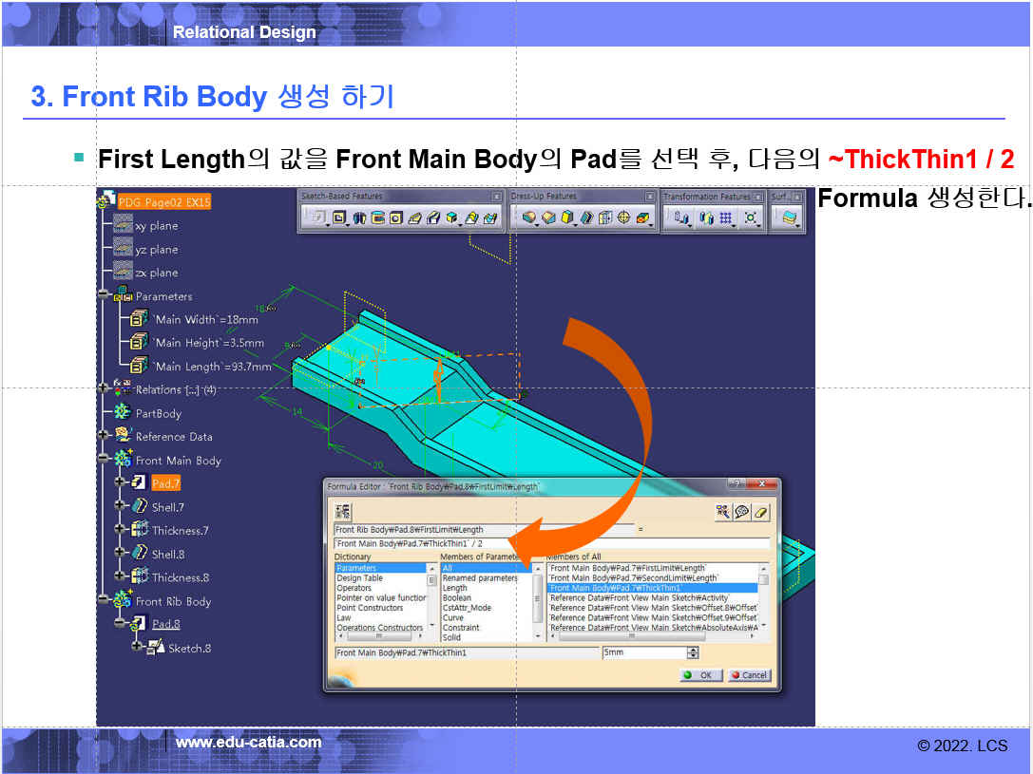Click the 5mm value stepper arrows
This screenshot has width=1033, height=774.
coord(693,653)
